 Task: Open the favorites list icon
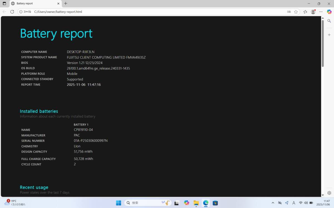tap(305, 12)
